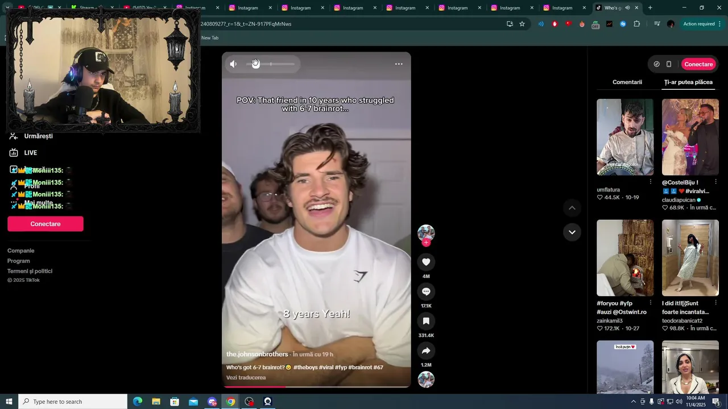The height and width of the screenshot is (409, 728).
Task: Click browser address bar URL
Action: (x=246, y=24)
